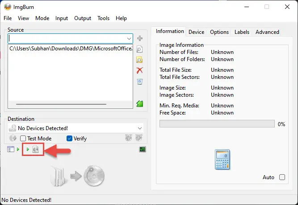Open the Output menu
This screenshot has height=205, width=298.
tap(83, 18)
